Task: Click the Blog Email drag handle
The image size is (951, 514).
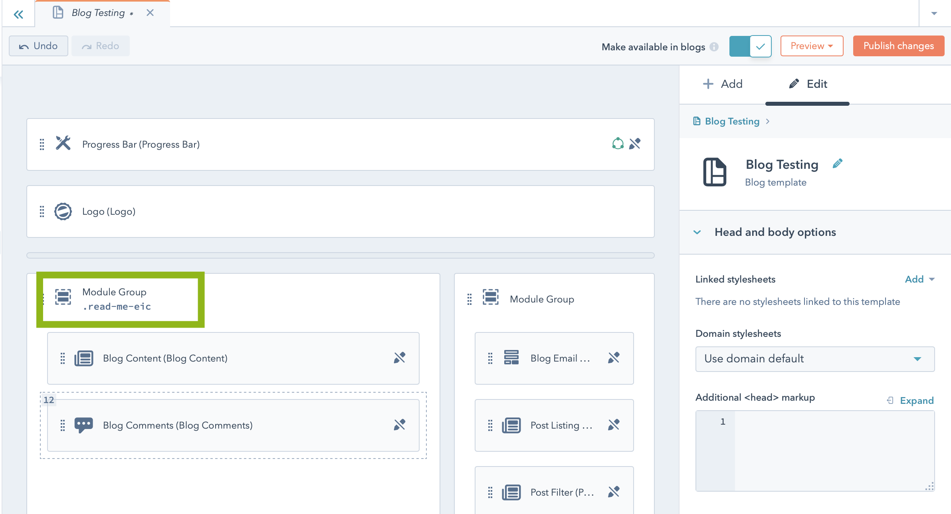Action: click(490, 358)
